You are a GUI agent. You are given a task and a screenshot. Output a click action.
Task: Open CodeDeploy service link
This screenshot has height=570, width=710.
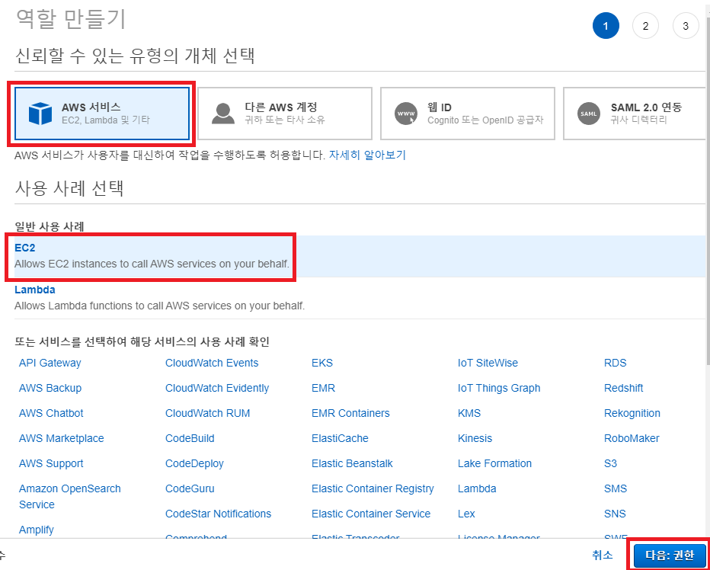point(194,463)
